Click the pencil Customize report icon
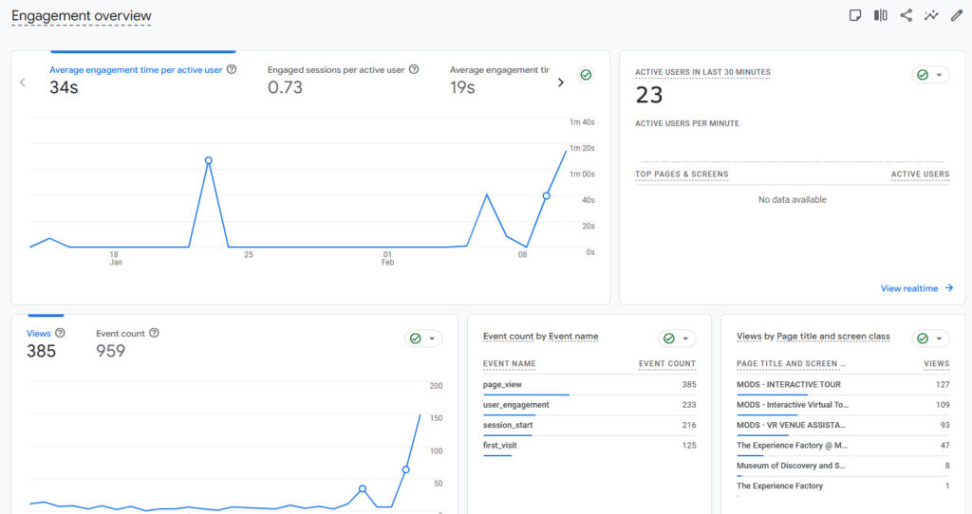 (957, 15)
